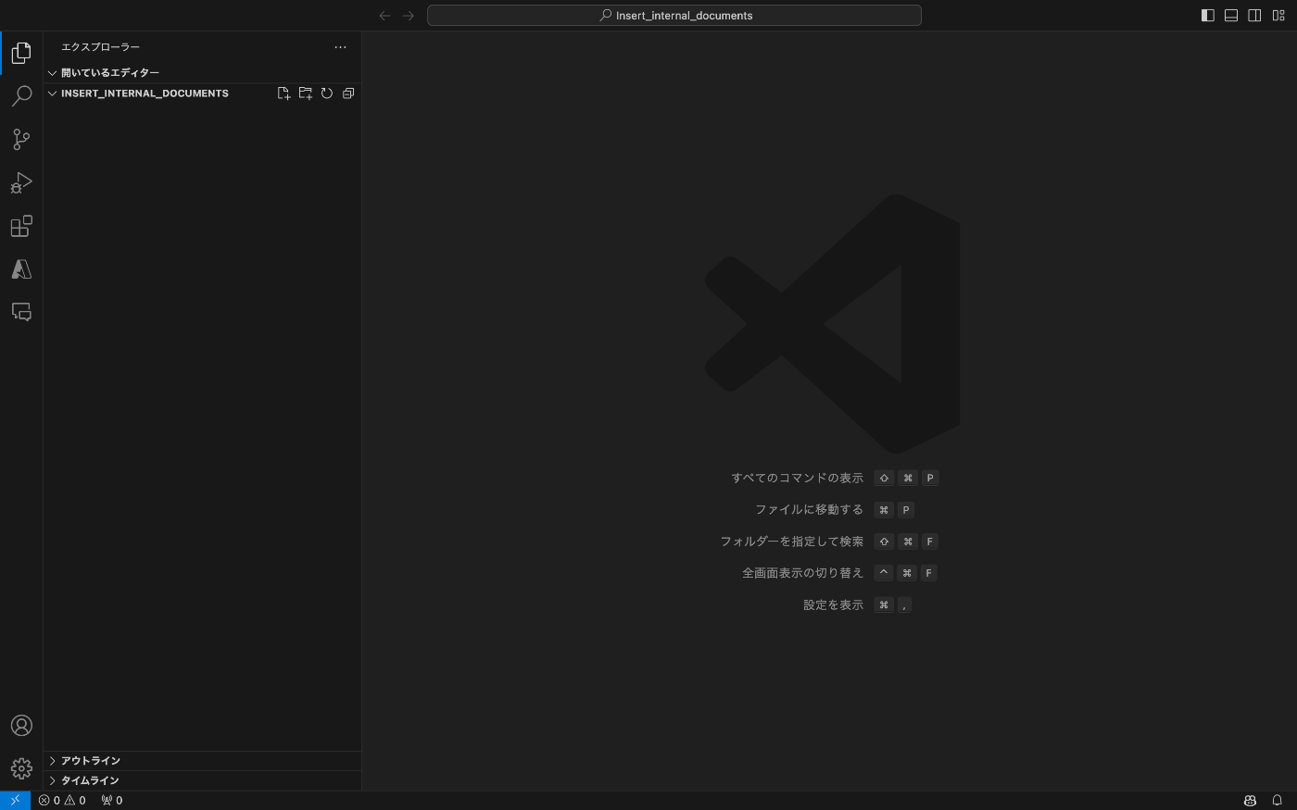Open the Chat view in activity bar

coord(21,312)
